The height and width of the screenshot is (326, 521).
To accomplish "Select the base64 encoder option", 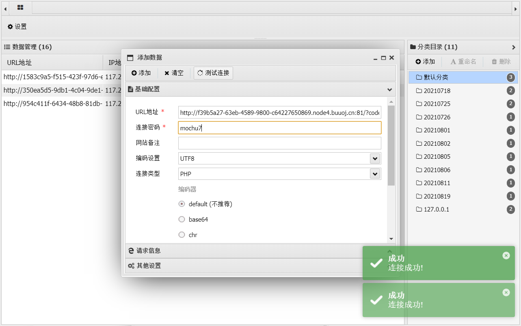I will click(x=182, y=220).
